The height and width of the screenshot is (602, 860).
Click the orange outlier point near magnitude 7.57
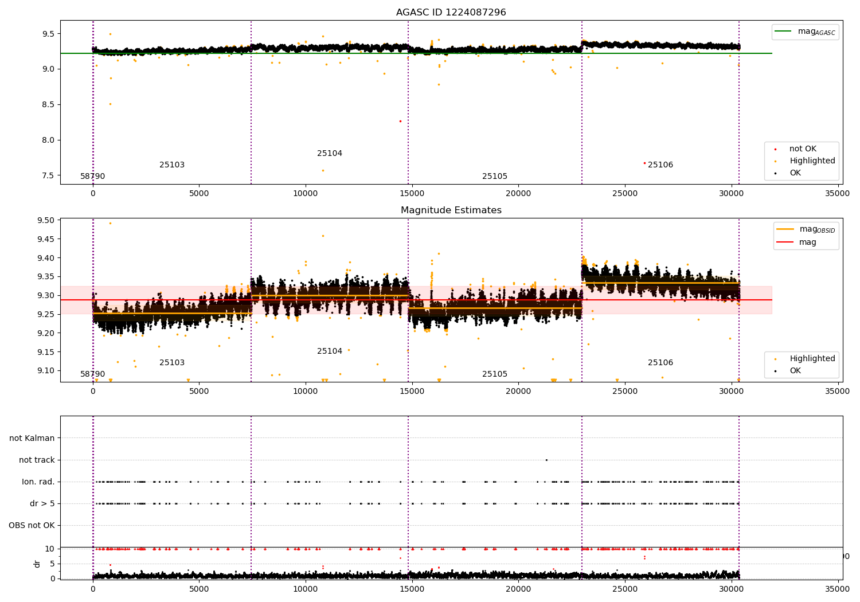click(x=323, y=170)
